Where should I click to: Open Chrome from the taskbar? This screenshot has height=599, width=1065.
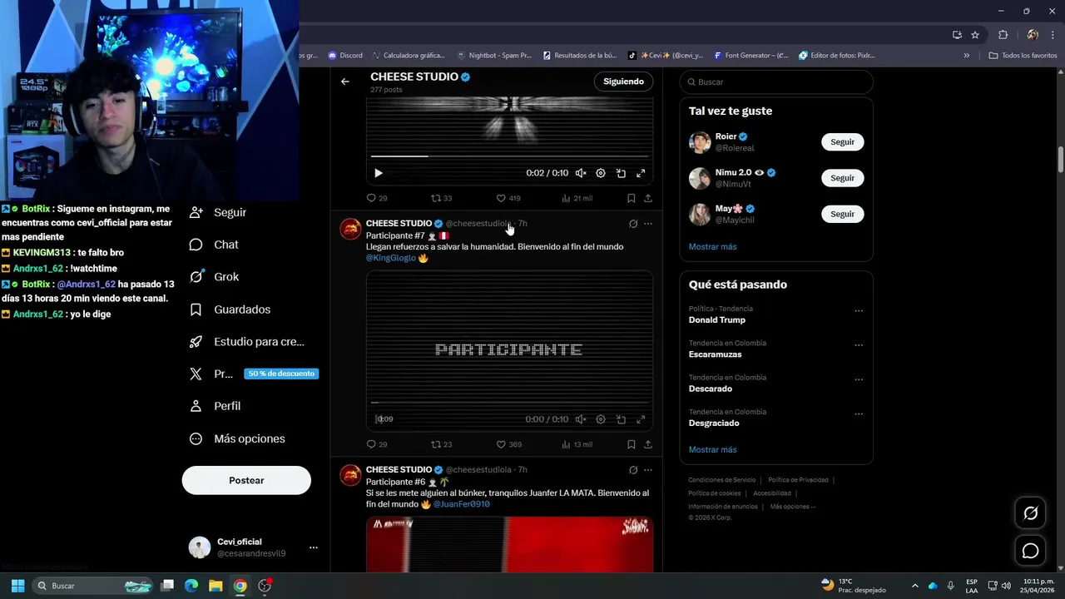pos(240,586)
